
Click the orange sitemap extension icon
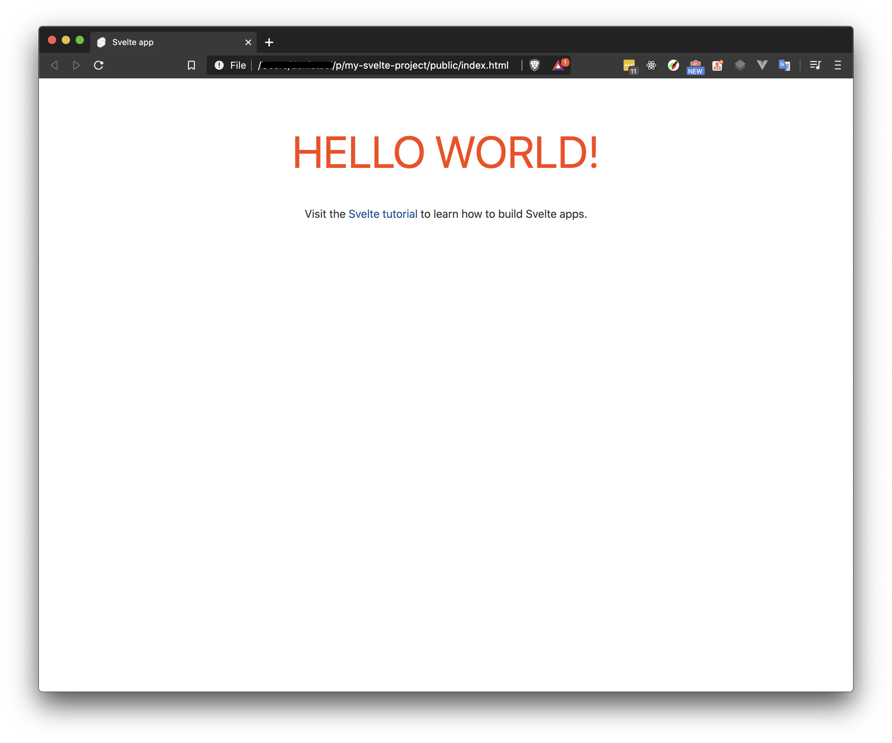click(718, 66)
